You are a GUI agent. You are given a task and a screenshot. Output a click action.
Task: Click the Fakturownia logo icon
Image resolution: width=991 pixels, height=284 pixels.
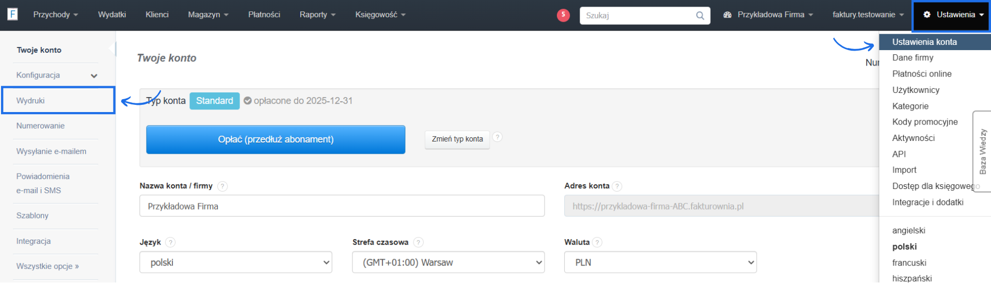pos(12,14)
